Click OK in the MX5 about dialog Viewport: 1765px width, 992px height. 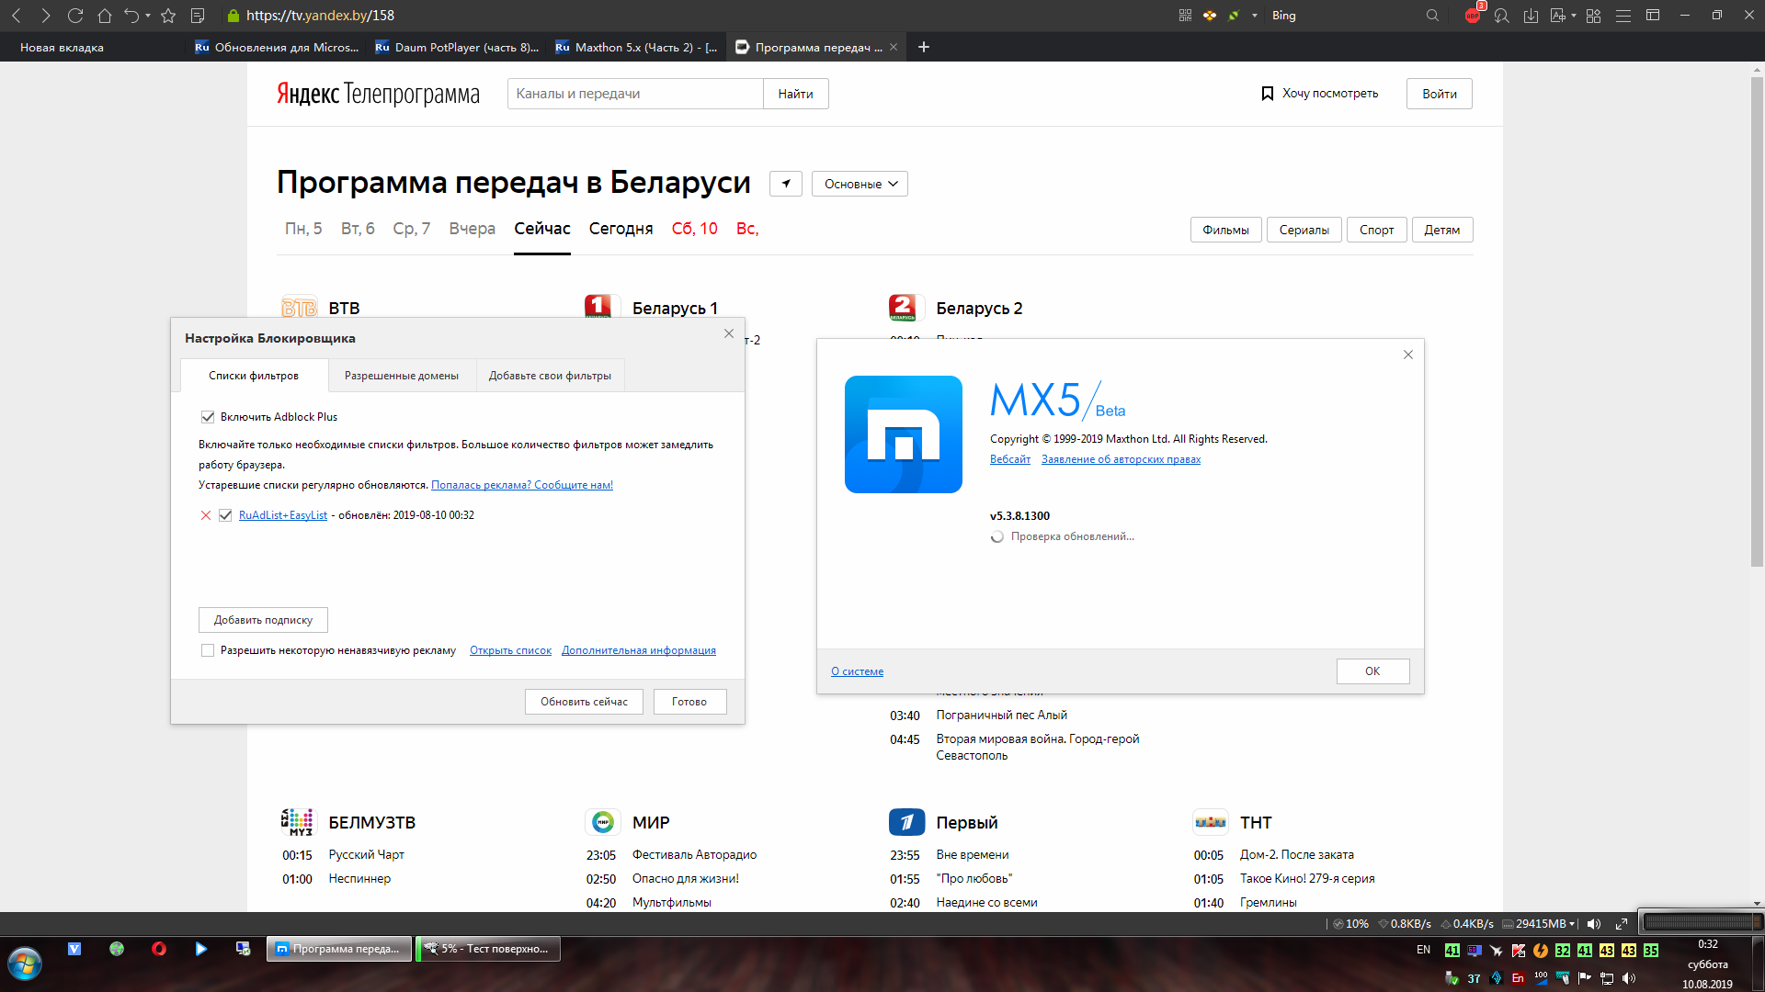(1372, 671)
